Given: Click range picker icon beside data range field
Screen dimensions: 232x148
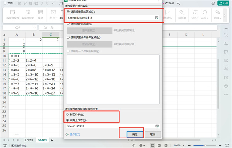Looking at the screenshot, I should click(157, 18).
